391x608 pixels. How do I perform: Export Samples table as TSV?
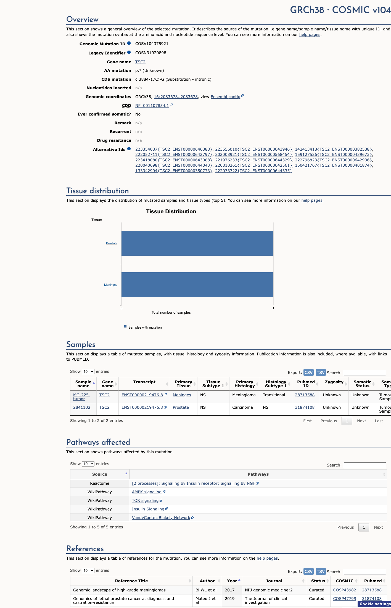(321, 373)
